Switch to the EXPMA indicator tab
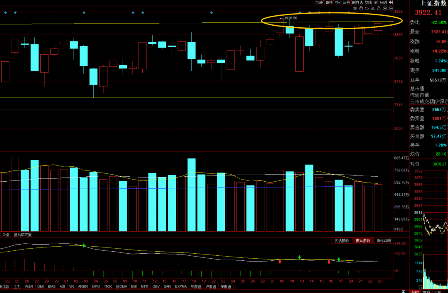 181,286
